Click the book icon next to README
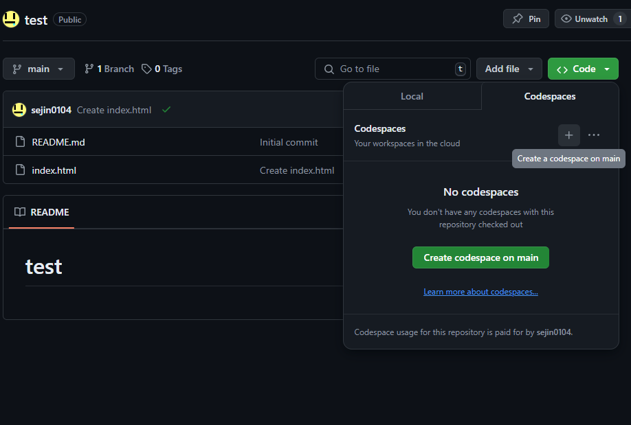631x425 pixels. click(x=20, y=212)
